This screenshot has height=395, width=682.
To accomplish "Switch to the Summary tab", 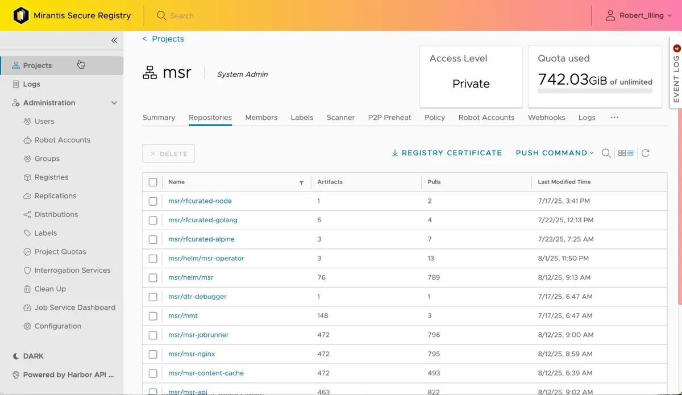I will coord(159,118).
